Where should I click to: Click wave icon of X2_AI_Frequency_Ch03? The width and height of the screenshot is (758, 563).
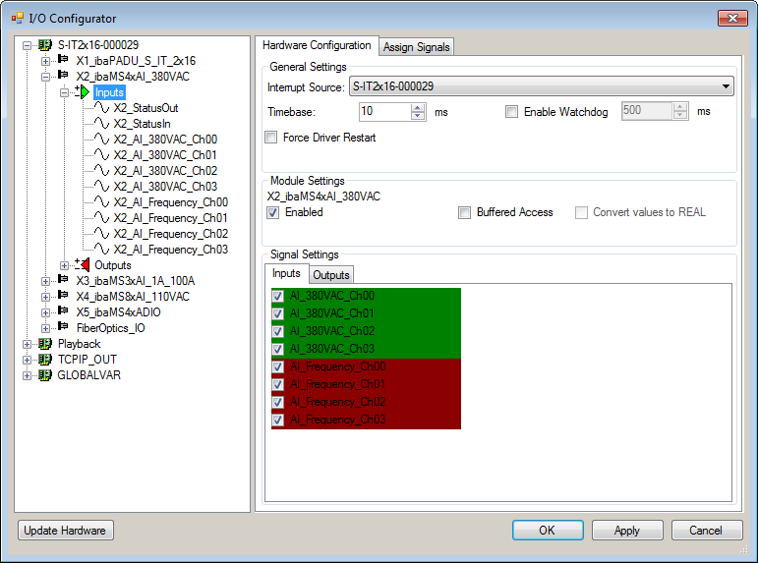[101, 249]
